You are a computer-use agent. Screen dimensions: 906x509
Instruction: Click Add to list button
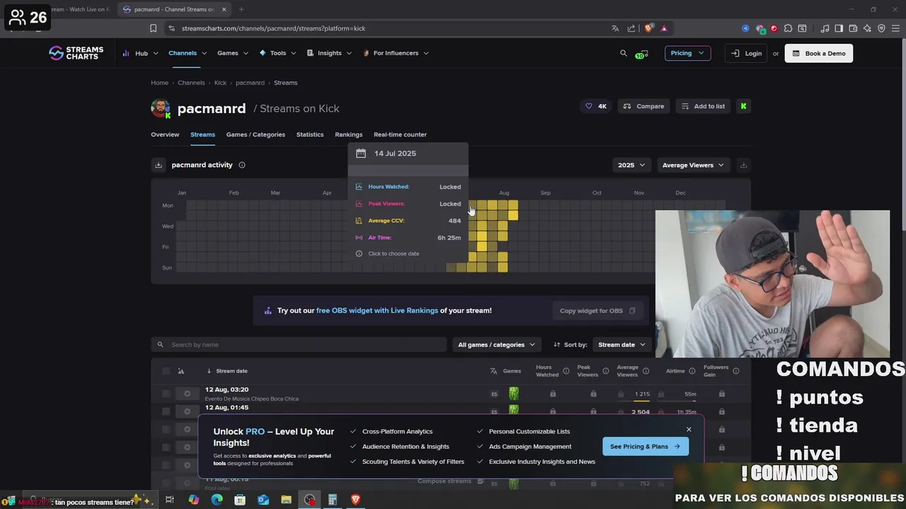(703, 106)
